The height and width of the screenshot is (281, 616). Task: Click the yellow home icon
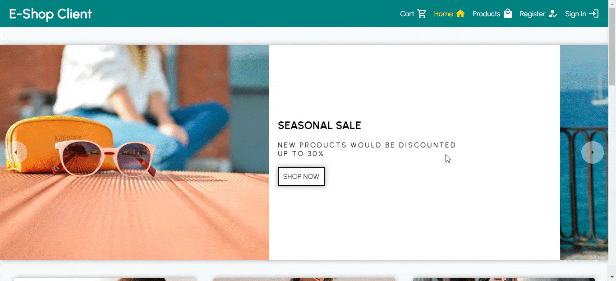[x=460, y=13]
